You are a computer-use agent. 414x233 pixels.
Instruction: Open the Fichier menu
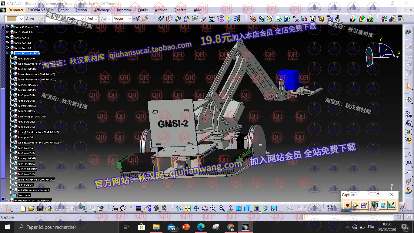click(63, 10)
